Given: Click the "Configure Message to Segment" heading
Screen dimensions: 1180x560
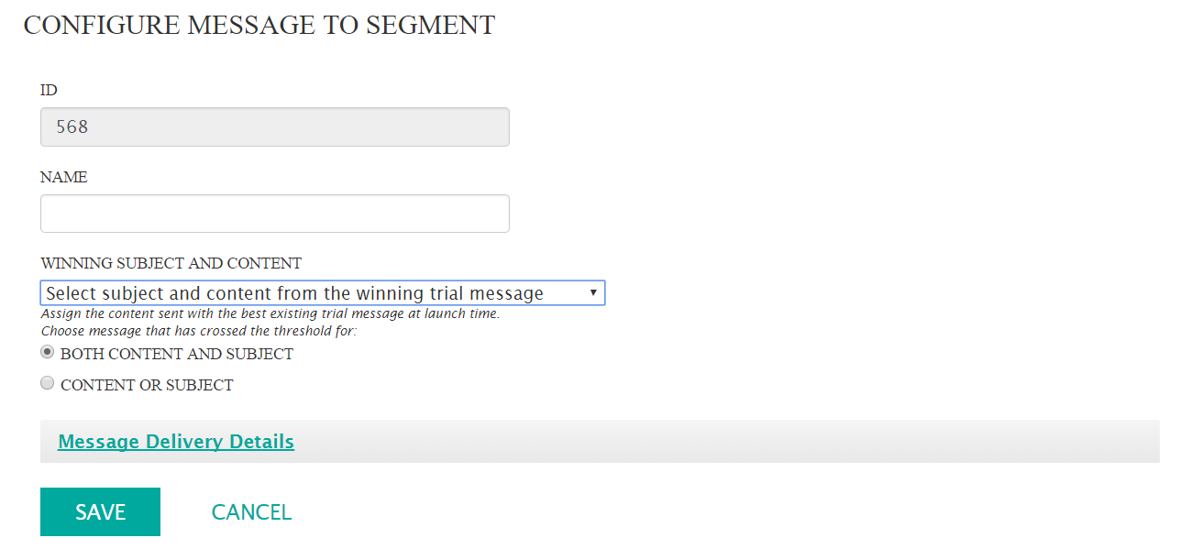Looking at the screenshot, I should 259,26.
